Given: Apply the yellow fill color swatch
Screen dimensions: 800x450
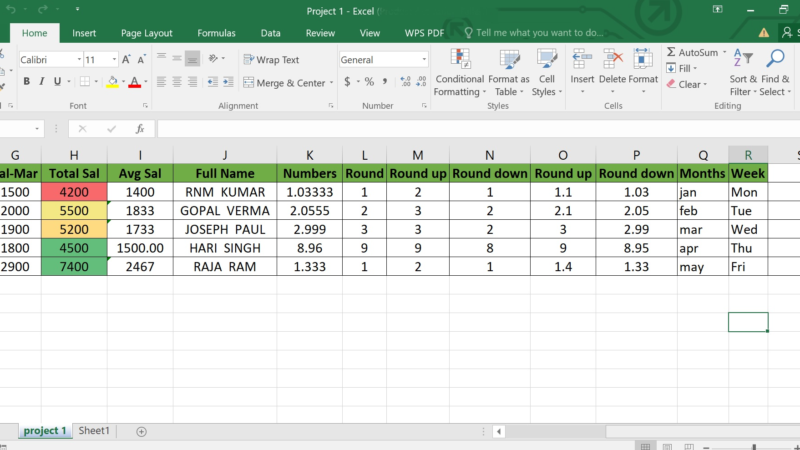Looking at the screenshot, I should tap(112, 82).
